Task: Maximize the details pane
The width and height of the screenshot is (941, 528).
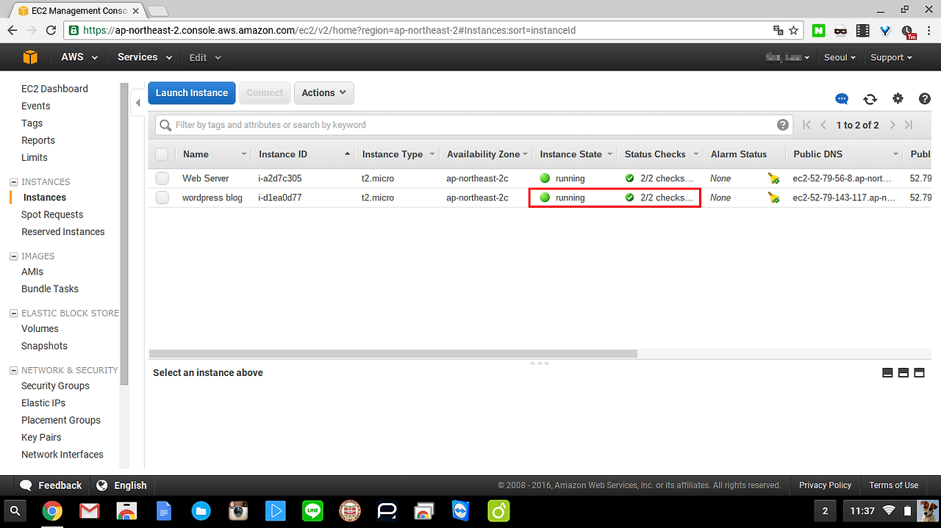Action: (919, 372)
